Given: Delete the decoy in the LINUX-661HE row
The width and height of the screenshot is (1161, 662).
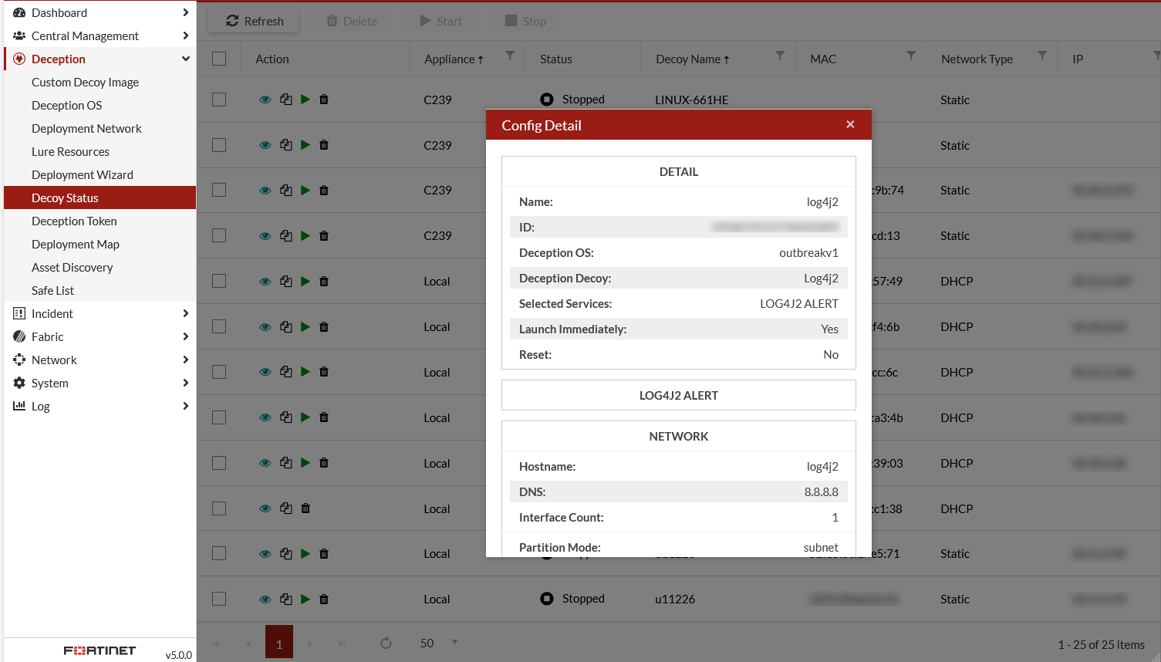Looking at the screenshot, I should point(324,100).
